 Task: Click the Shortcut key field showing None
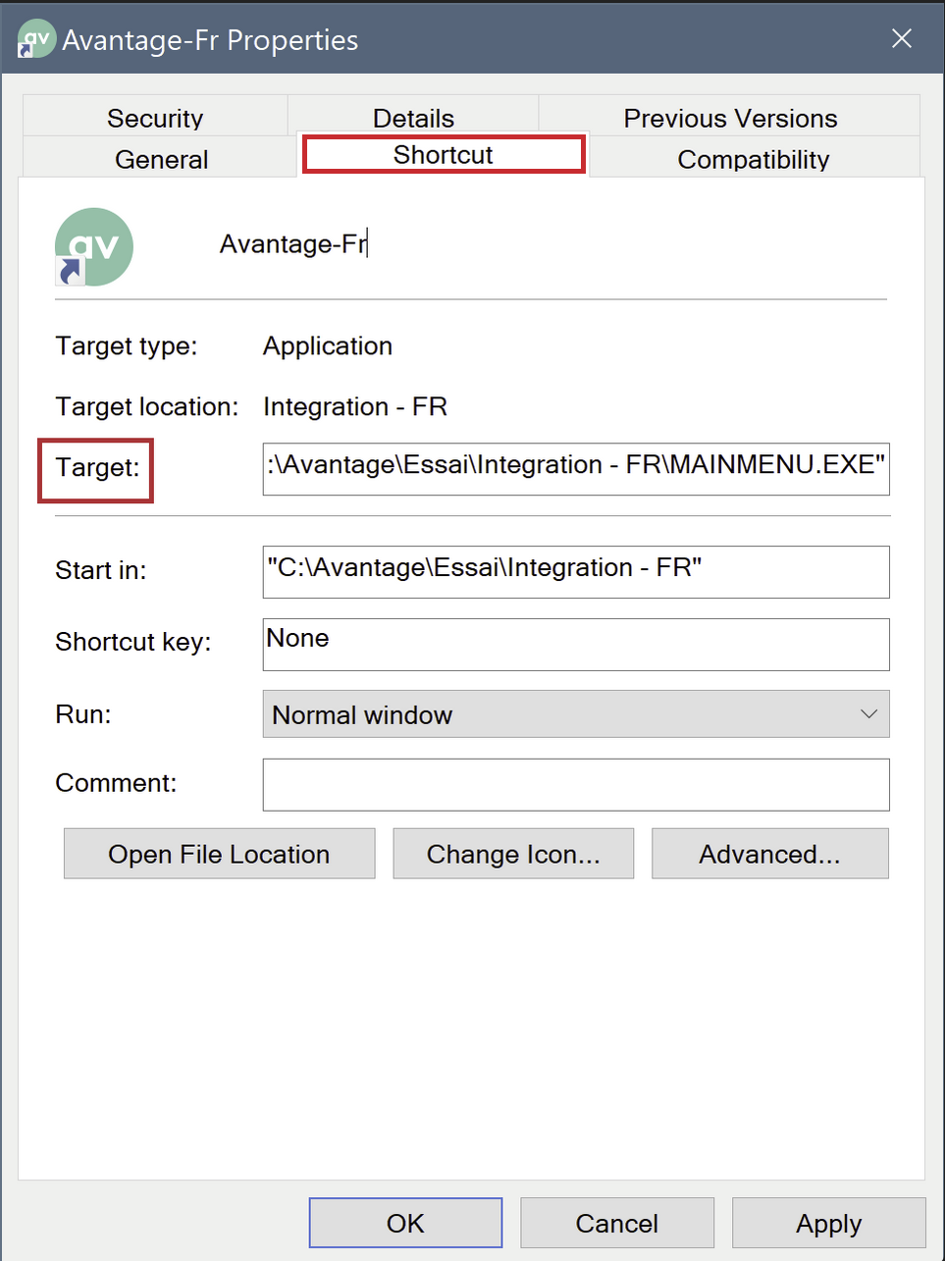576,645
